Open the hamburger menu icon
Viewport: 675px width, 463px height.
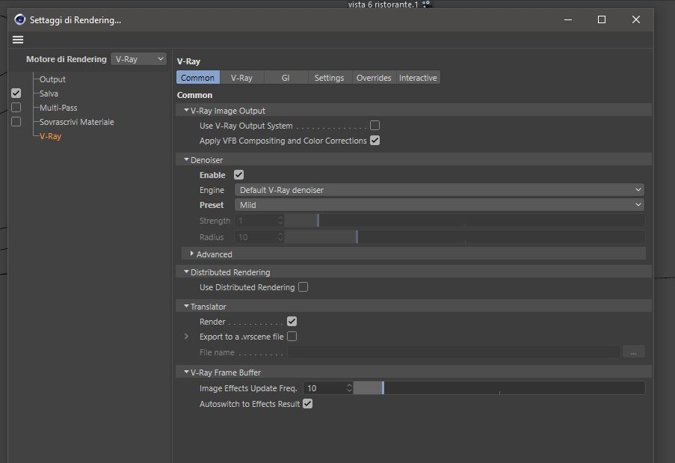[18, 40]
